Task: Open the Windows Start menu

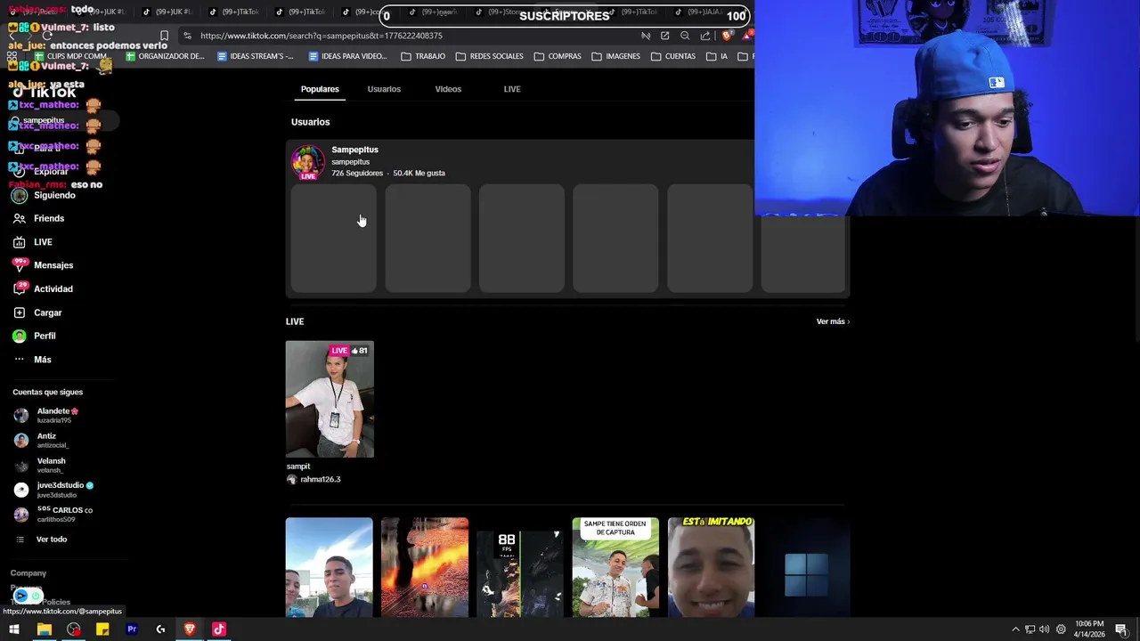Action: 14,629
